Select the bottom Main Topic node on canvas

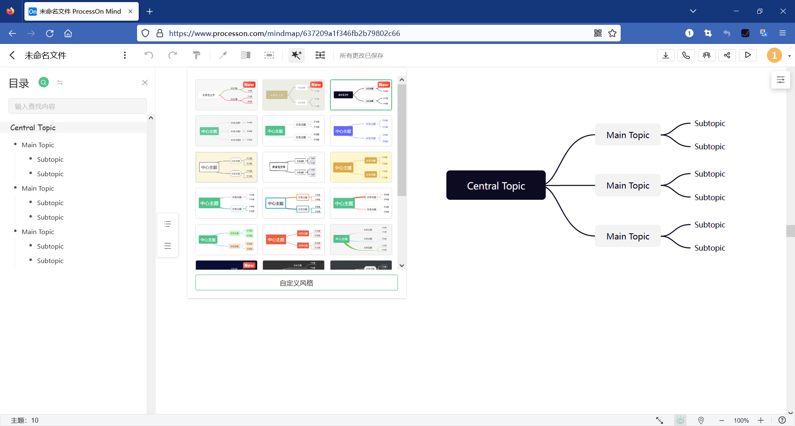pyautogui.click(x=628, y=236)
